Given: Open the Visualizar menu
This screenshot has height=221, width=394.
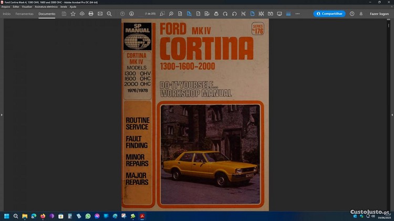Looking at the screenshot, I should (x=27, y=7).
